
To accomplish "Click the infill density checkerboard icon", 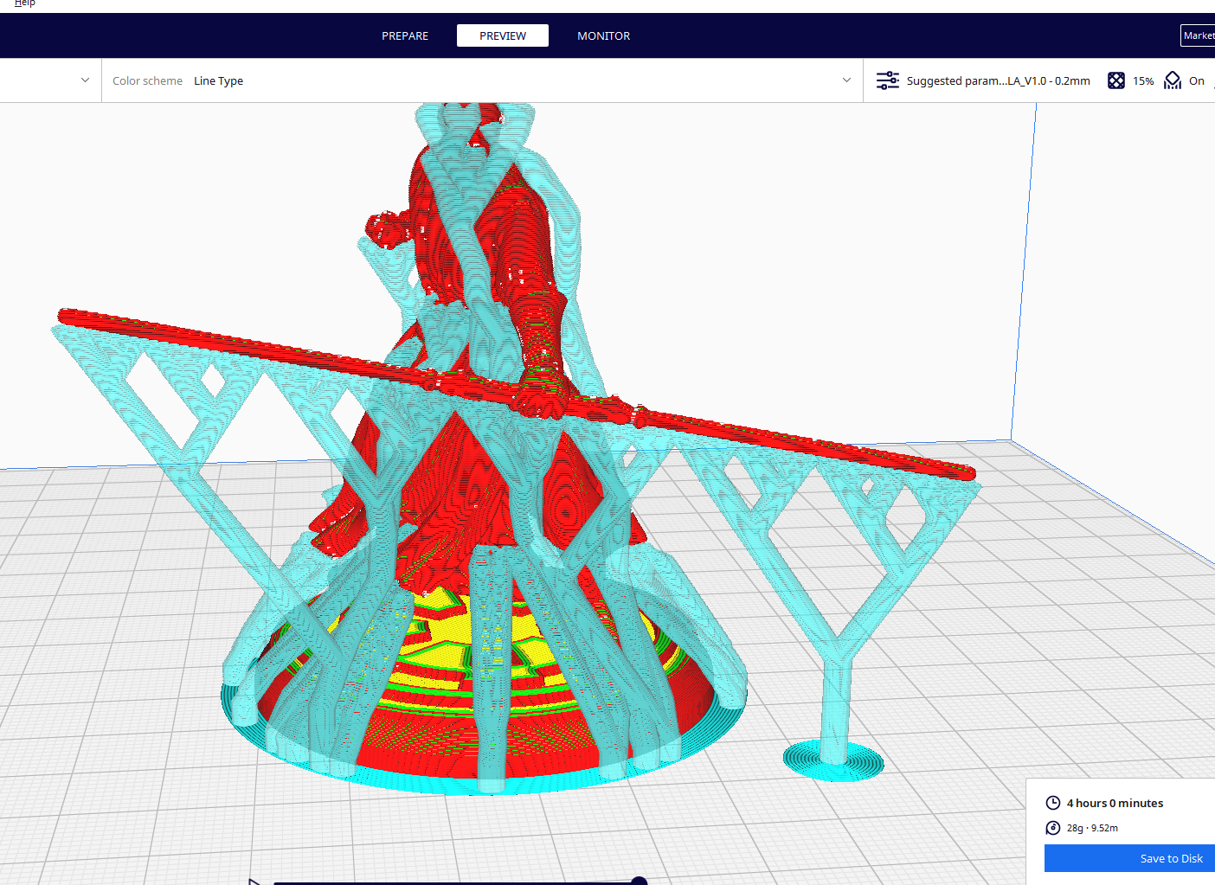I will [1116, 80].
